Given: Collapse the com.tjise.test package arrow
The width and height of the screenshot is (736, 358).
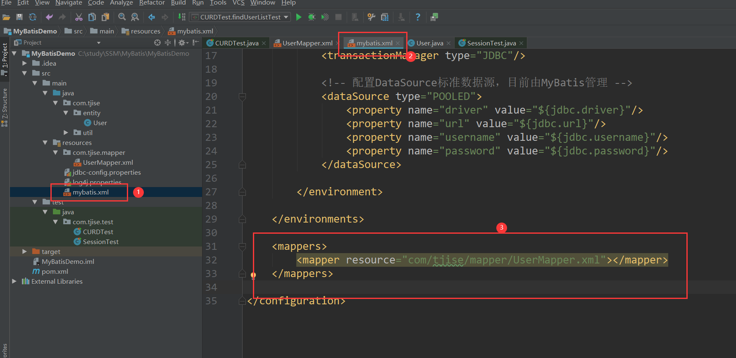Looking at the screenshot, I should [56, 222].
